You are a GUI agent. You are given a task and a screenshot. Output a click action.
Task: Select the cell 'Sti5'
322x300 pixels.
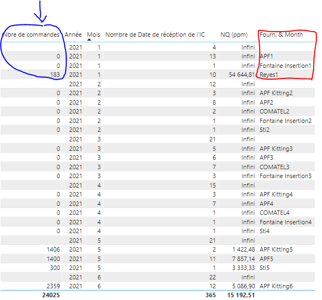click(265, 268)
